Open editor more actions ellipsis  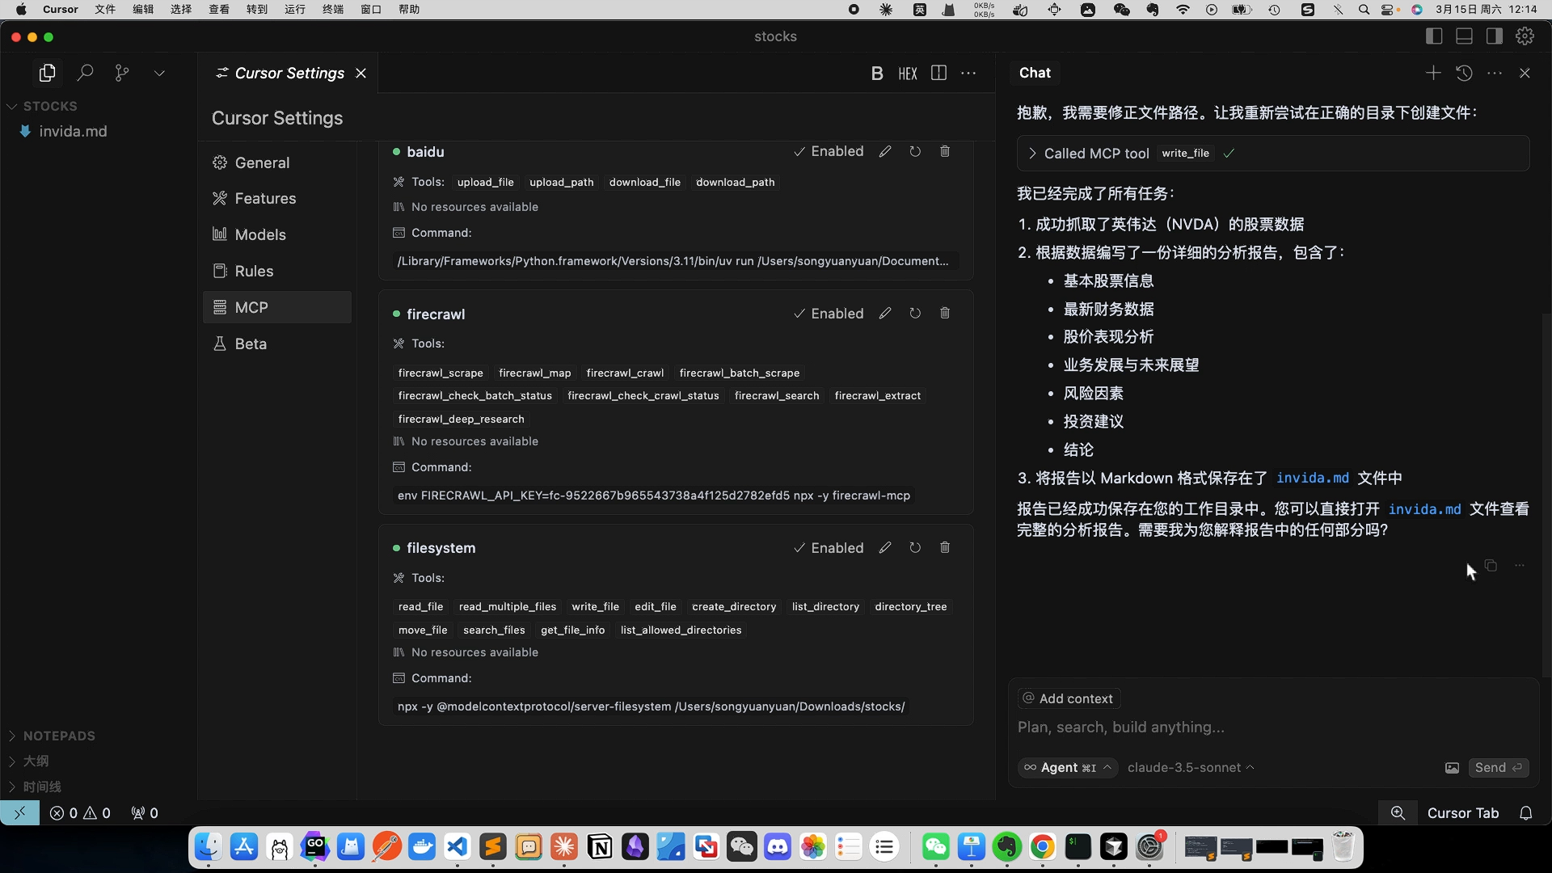pyautogui.click(x=968, y=73)
